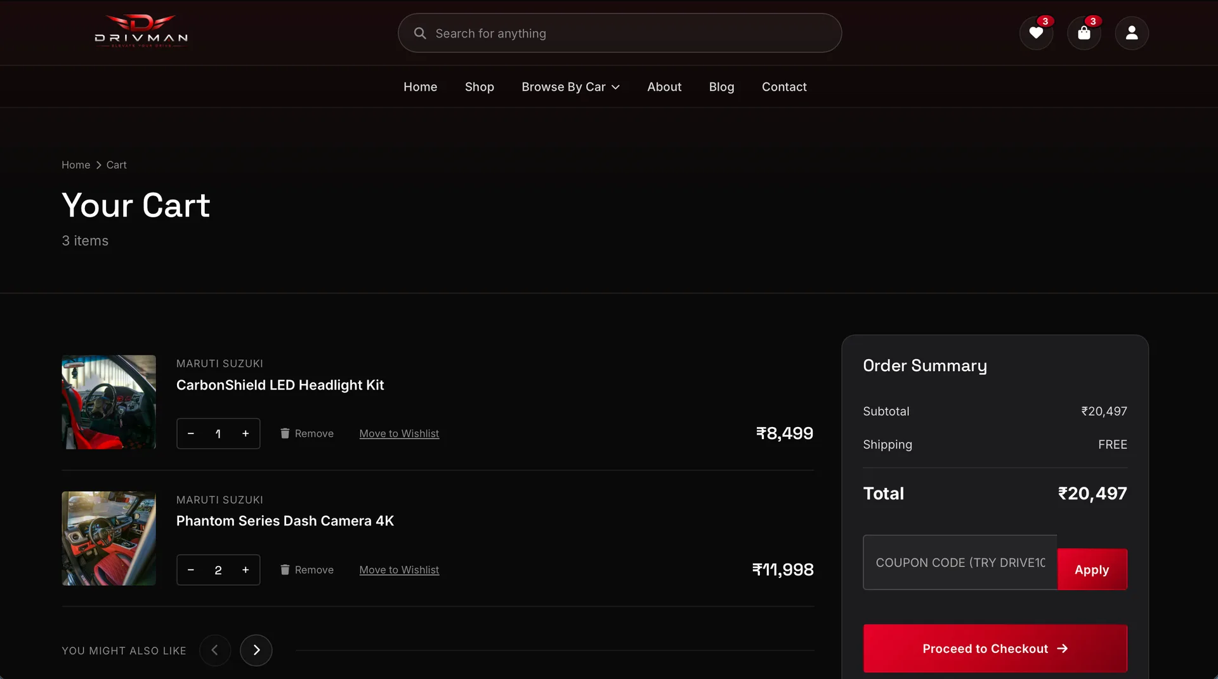1218x679 pixels.
Task: Open the Contact page
Action: coord(784,87)
